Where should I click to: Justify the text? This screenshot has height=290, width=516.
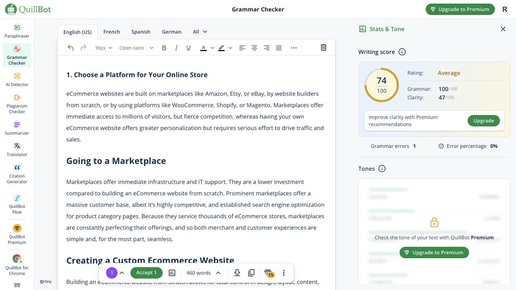tap(279, 48)
